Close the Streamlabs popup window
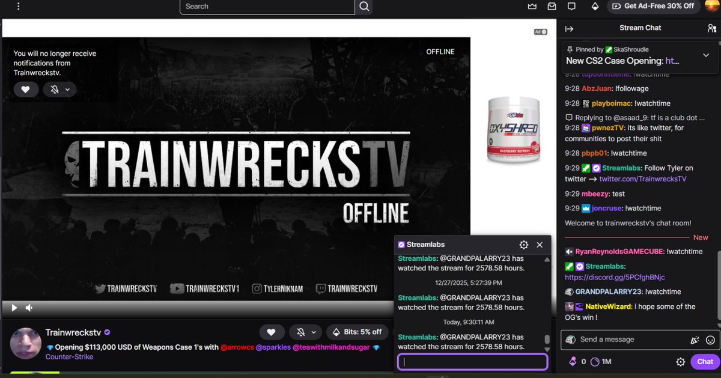This screenshot has width=721, height=378. (540, 245)
